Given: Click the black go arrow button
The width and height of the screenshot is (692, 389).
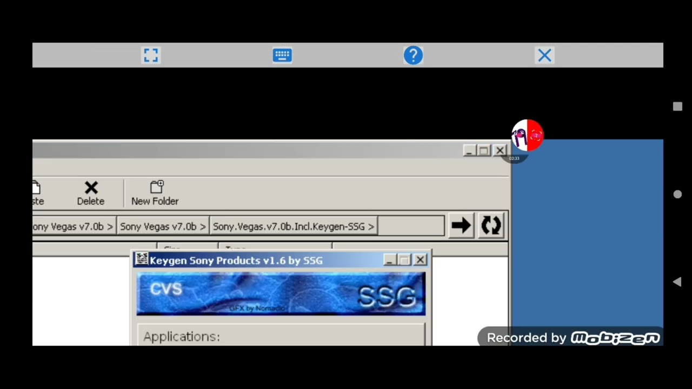Looking at the screenshot, I should tap(461, 226).
